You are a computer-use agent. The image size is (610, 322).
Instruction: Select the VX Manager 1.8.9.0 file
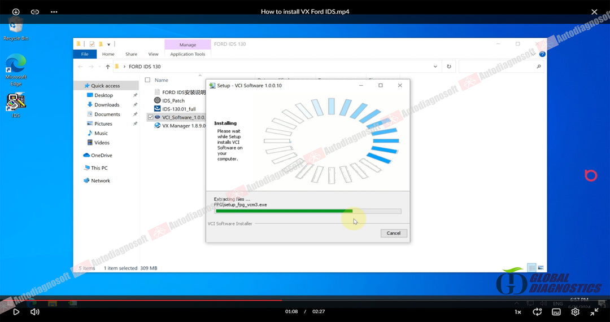180,126
